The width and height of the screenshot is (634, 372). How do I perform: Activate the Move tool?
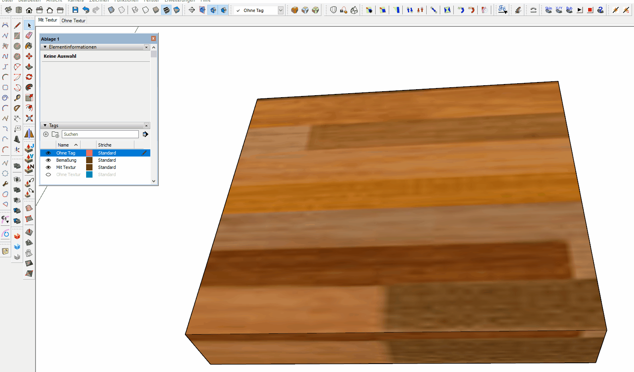point(29,57)
